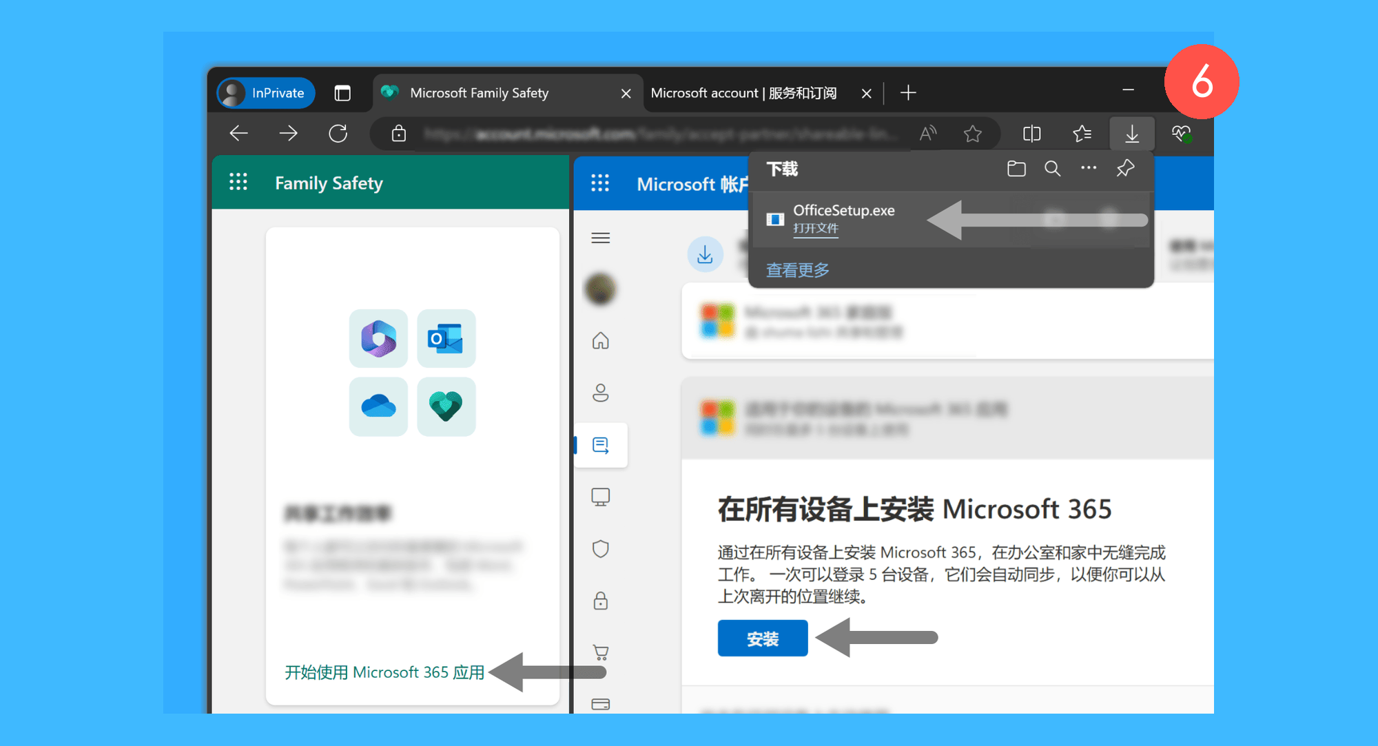Open the Microsoft 帐户 app launcher grid
The height and width of the screenshot is (746, 1378).
(x=600, y=183)
